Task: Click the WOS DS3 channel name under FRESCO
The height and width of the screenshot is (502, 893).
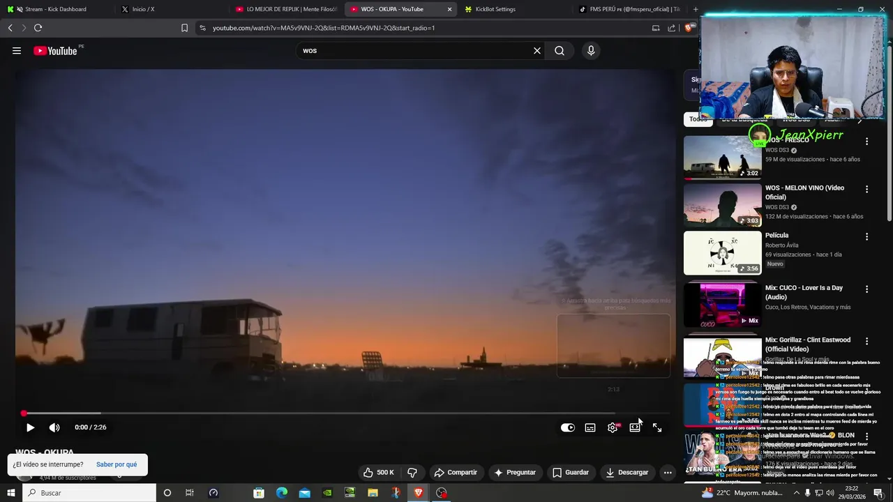Action: tap(777, 150)
